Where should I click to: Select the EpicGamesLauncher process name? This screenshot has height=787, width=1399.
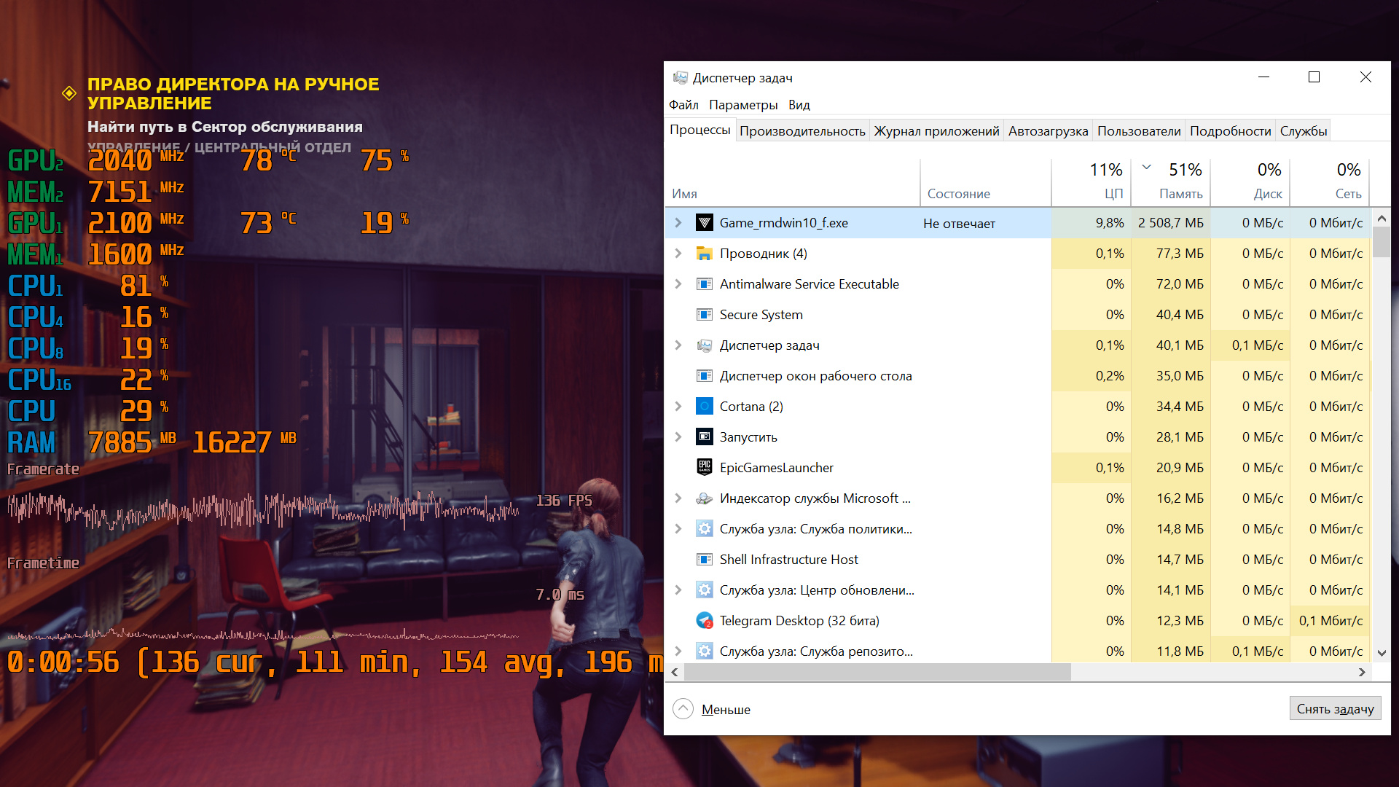pyautogui.click(x=776, y=468)
